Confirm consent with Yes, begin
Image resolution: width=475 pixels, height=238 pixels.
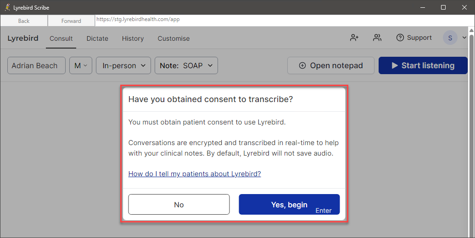point(289,205)
